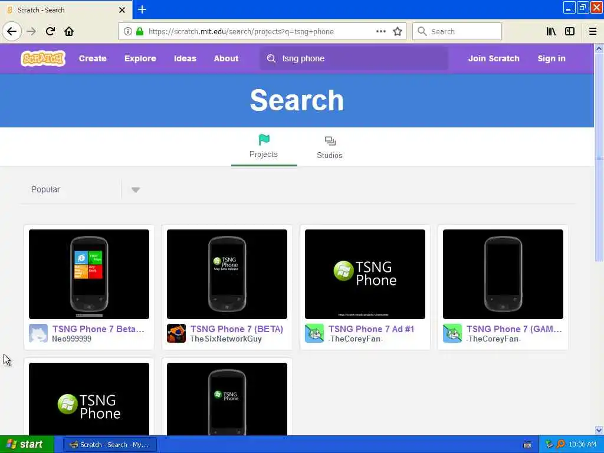Screen dimensions: 604x453
Task: Select Scratch - Search taskbar item
Action: tap(110, 445)
